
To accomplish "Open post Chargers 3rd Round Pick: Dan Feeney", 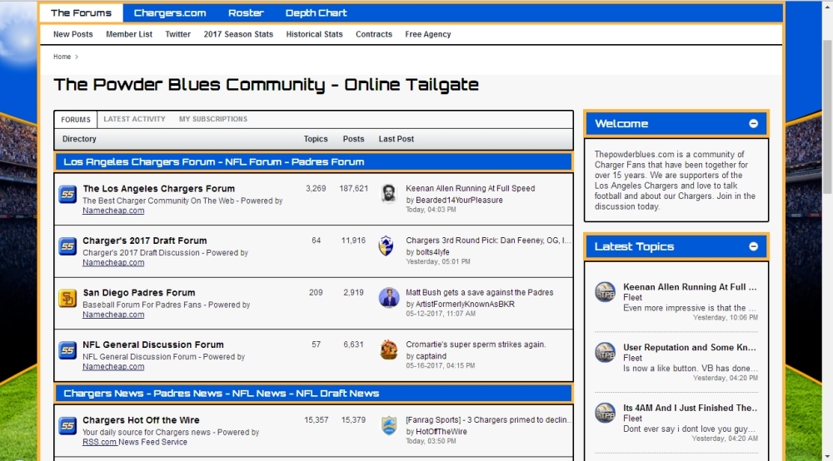I will pos(488,240).
